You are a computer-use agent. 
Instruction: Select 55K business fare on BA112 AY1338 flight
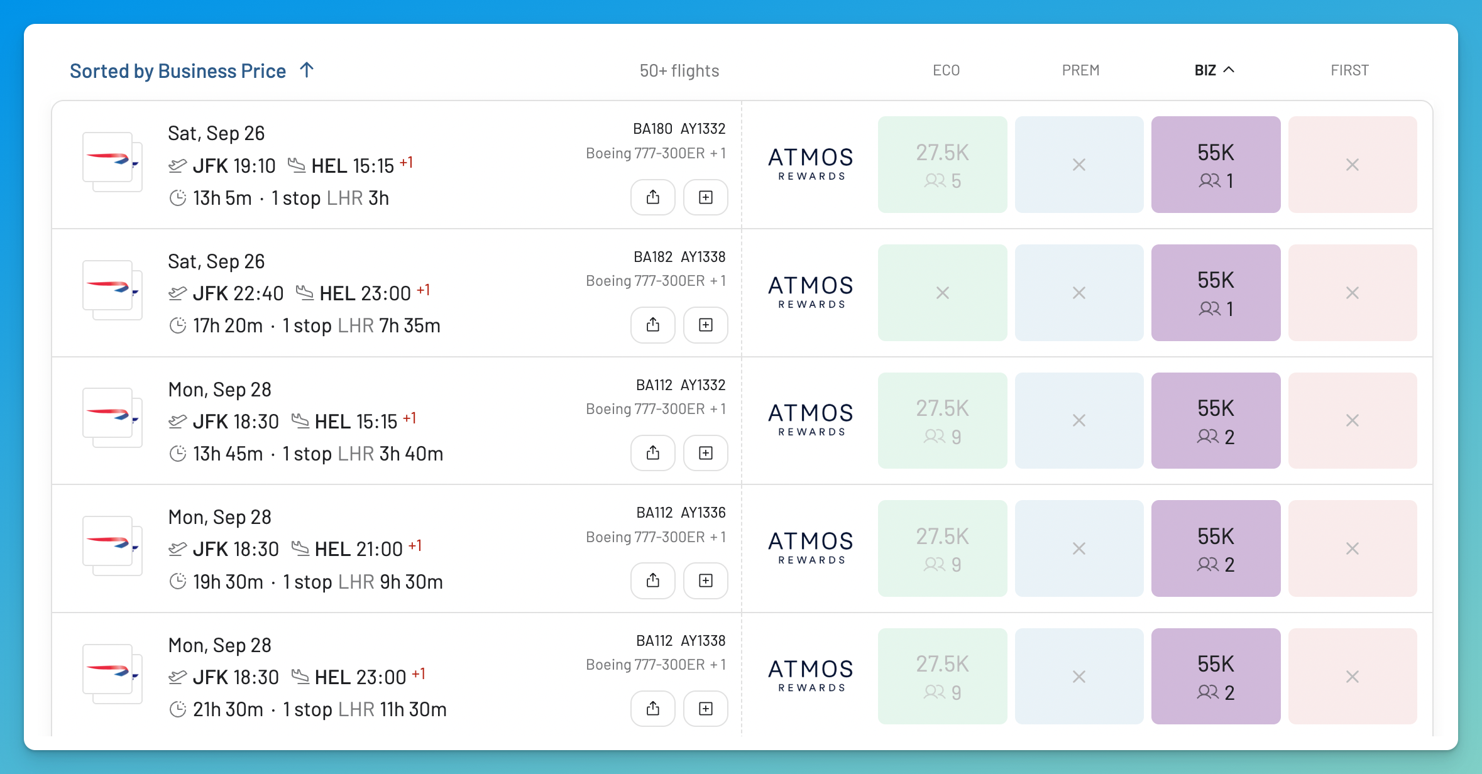click(1216, 676)
